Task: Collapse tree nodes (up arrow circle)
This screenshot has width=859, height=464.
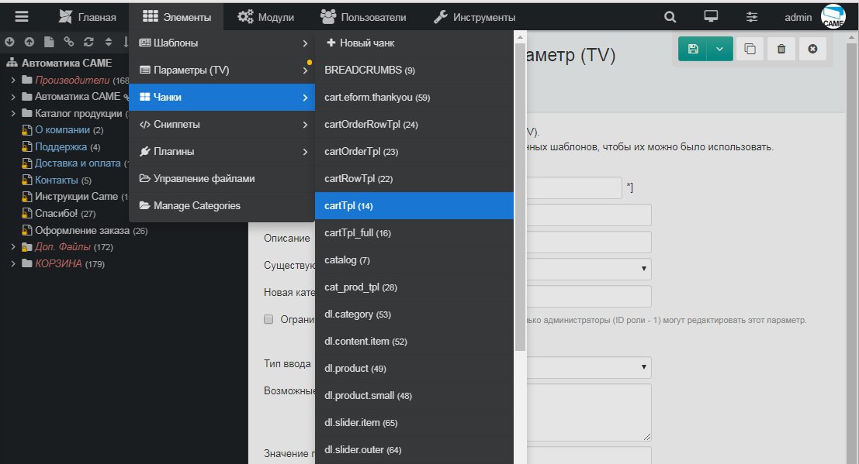Action: point(29,42)
